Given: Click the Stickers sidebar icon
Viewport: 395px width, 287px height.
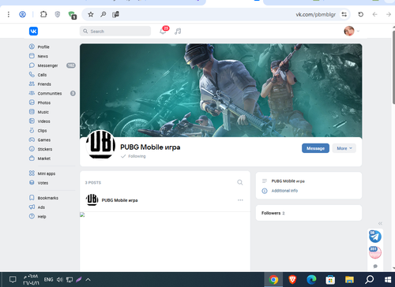Looking at the screenshot, I should tap(32, 149).
